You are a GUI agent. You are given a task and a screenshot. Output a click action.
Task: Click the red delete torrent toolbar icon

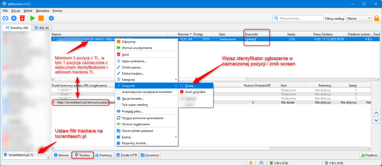(x=22, y=18)
